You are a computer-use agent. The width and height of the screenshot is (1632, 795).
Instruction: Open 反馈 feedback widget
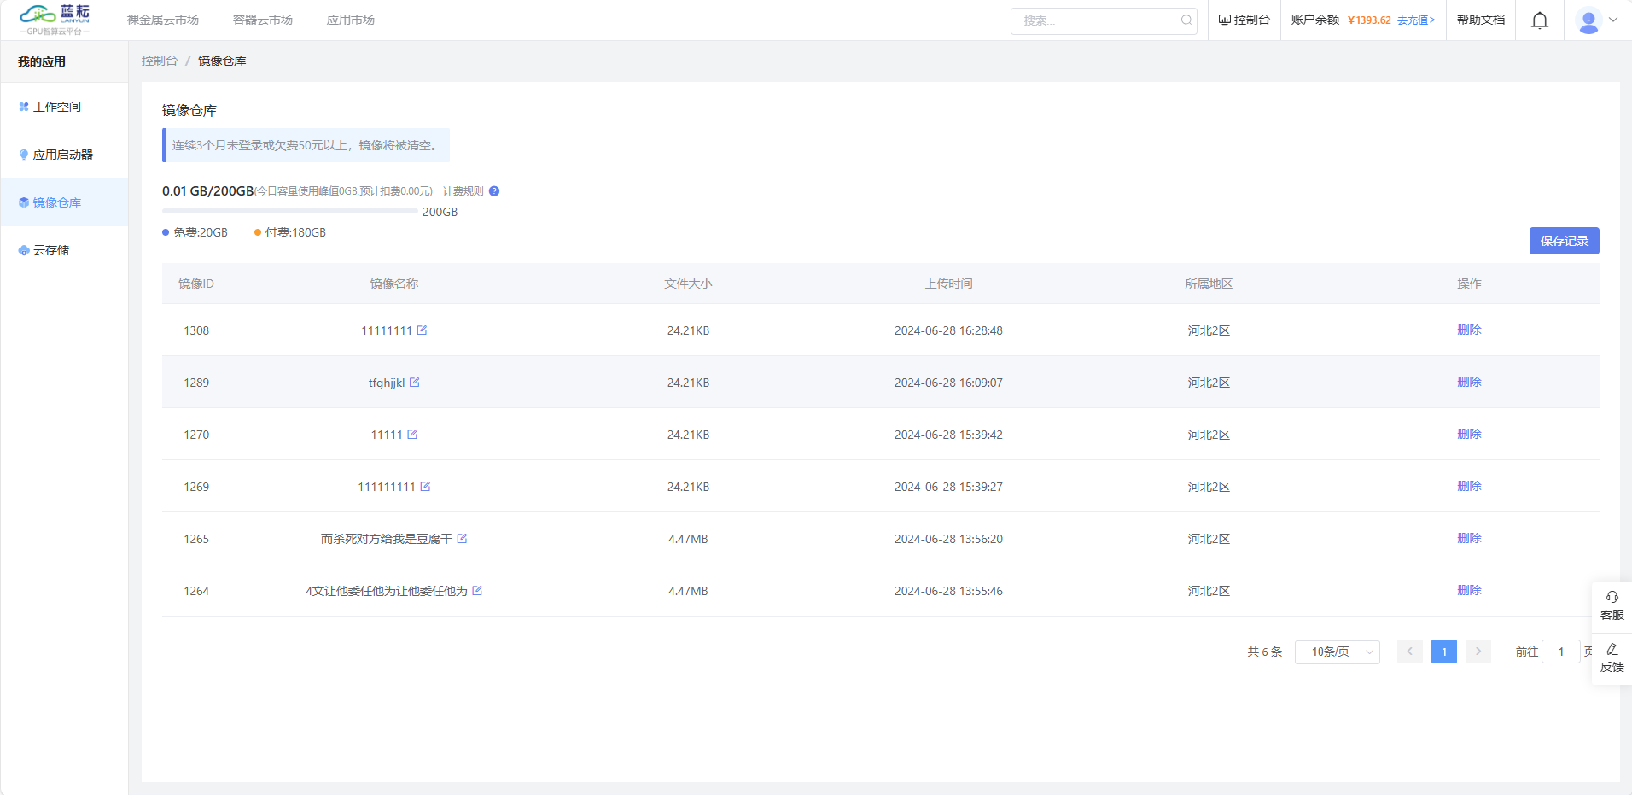[1612, 658]
